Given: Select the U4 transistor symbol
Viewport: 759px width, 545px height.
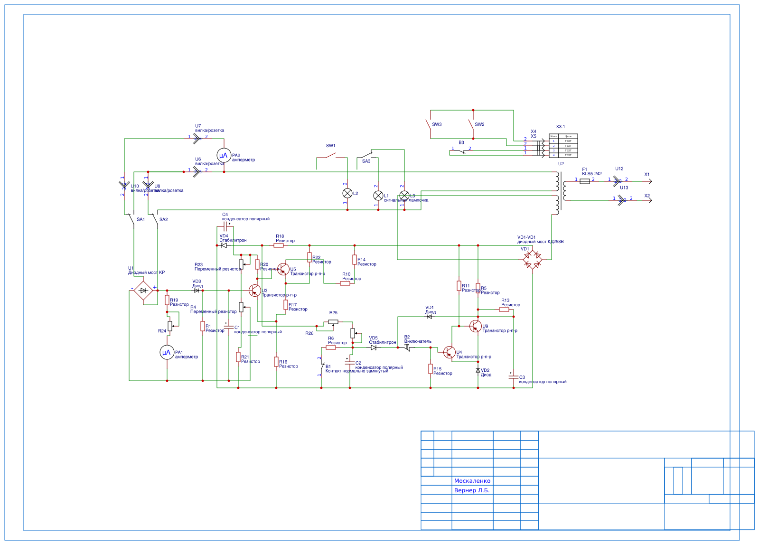Looking at the screenshot, I should tap(449, 352).
